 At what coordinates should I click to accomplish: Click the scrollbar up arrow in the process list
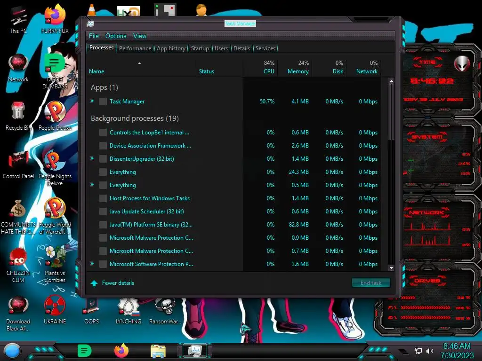[391, 81]
